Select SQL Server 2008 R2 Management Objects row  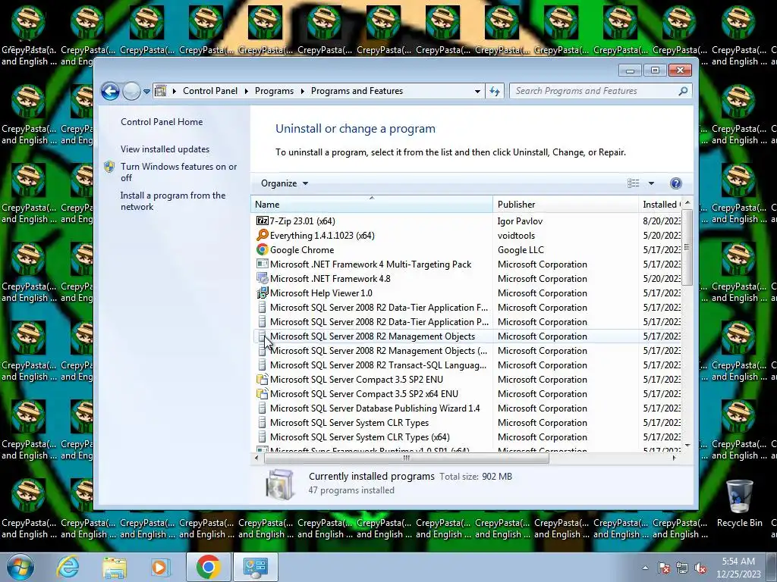pyautogui.click(x=467, y=336)
